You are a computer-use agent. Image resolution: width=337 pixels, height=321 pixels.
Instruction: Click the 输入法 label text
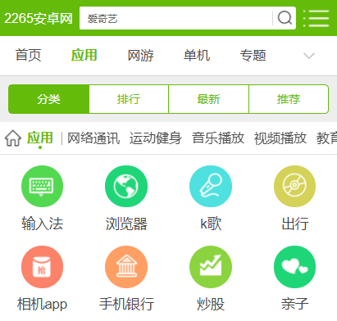pos(43,224)
